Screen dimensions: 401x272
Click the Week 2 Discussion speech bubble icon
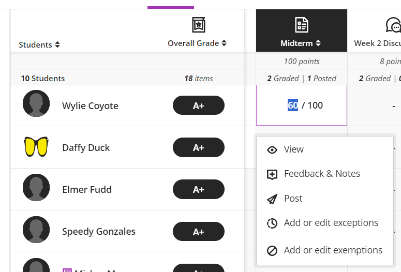(393, 25)
